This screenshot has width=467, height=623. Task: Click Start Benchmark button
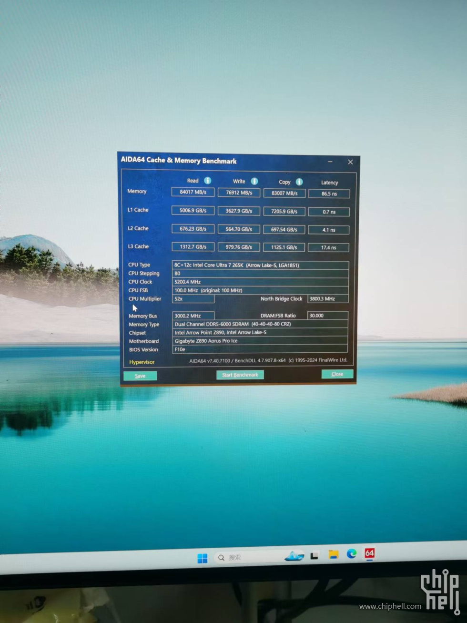click(240, 375)
